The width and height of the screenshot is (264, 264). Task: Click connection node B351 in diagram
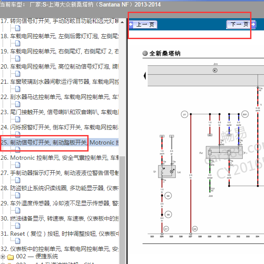click(245, 114)
